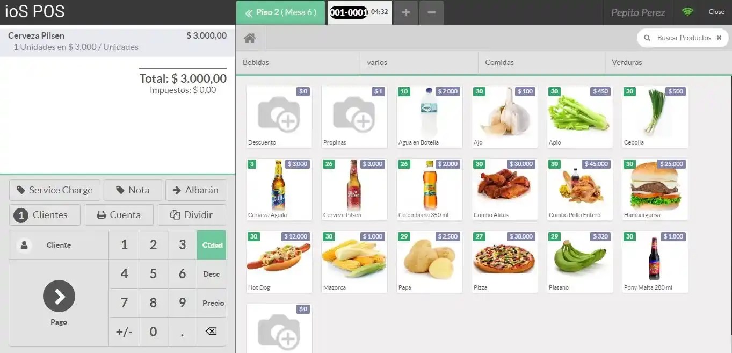Click the round Pago arrow button
732x353 pixels.
click(x=59, y=296)
